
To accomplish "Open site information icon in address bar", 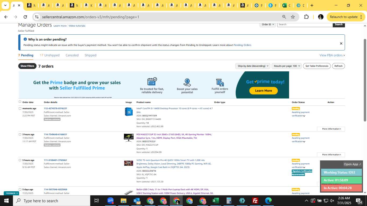I will click(x=37, y=17).
